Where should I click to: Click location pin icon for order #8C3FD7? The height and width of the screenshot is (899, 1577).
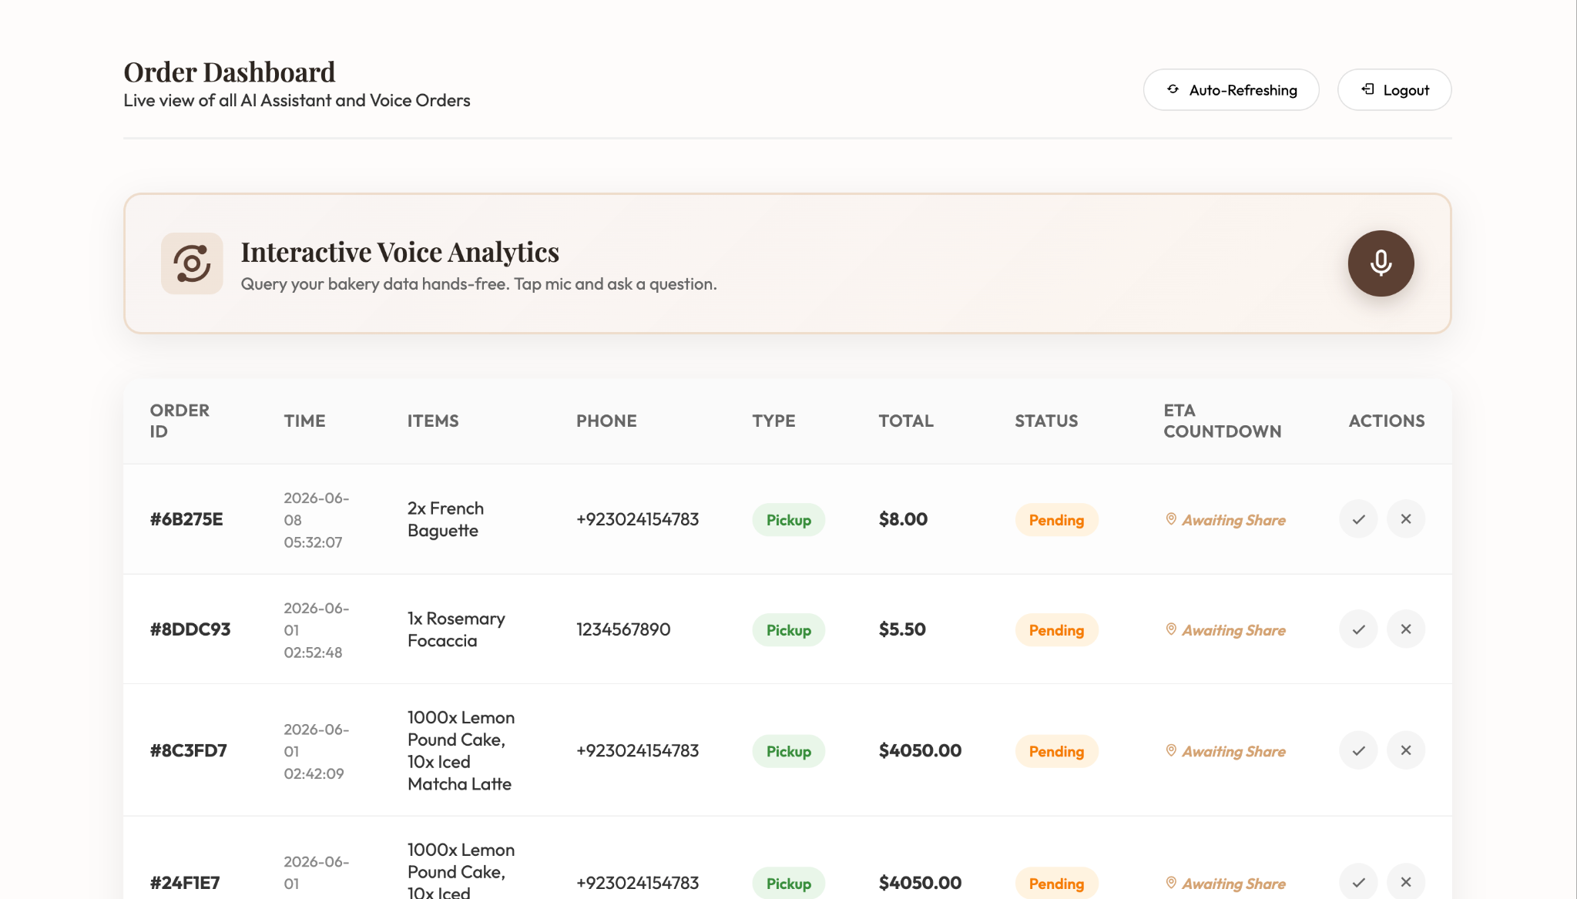click(1171, 750)
